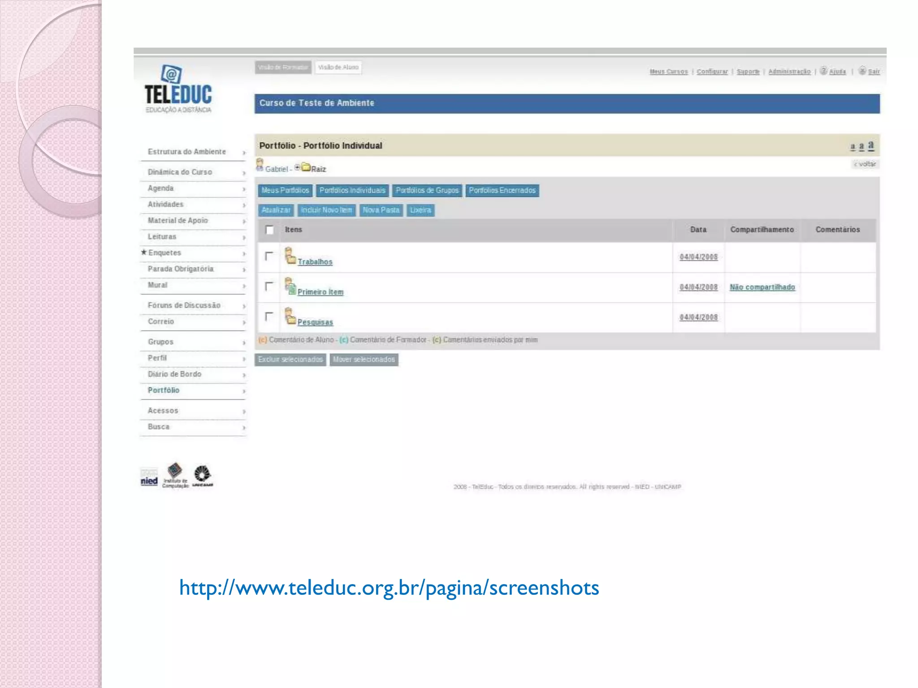Switch to Visão de Formador tab
Image resolution: width=918 pixels, height=688 pixels.
coord(283,67)
